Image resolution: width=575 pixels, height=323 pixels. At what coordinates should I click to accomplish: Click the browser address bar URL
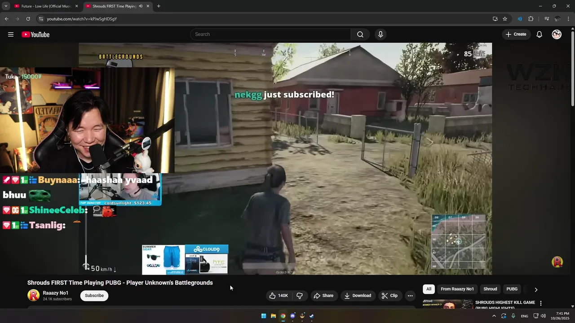82,19
